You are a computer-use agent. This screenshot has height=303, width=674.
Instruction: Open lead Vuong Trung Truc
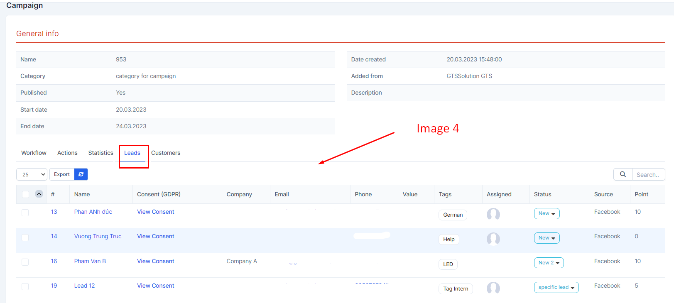click(x=98, y=236)
